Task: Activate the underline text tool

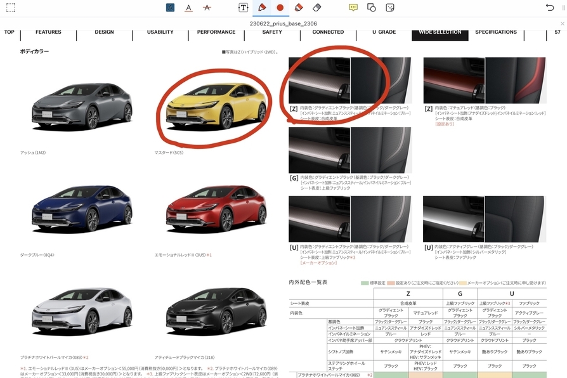Action: click(x=188, y=8)
